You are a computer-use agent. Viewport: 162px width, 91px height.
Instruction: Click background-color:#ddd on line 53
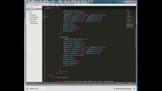coord(74,55)
